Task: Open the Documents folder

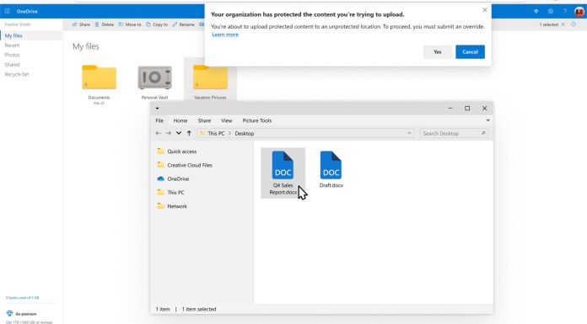Action: [x=100, y=77]
